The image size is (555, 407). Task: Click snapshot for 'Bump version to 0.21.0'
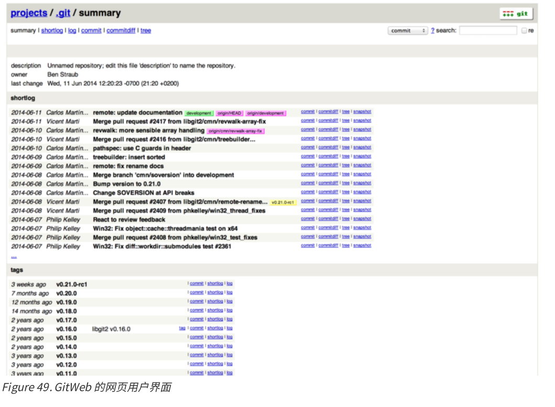click(x=362, y=183)
